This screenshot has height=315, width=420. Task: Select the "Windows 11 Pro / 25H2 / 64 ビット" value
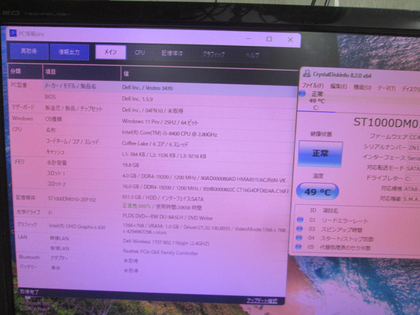pyautogui.click(x=160, y=122)
